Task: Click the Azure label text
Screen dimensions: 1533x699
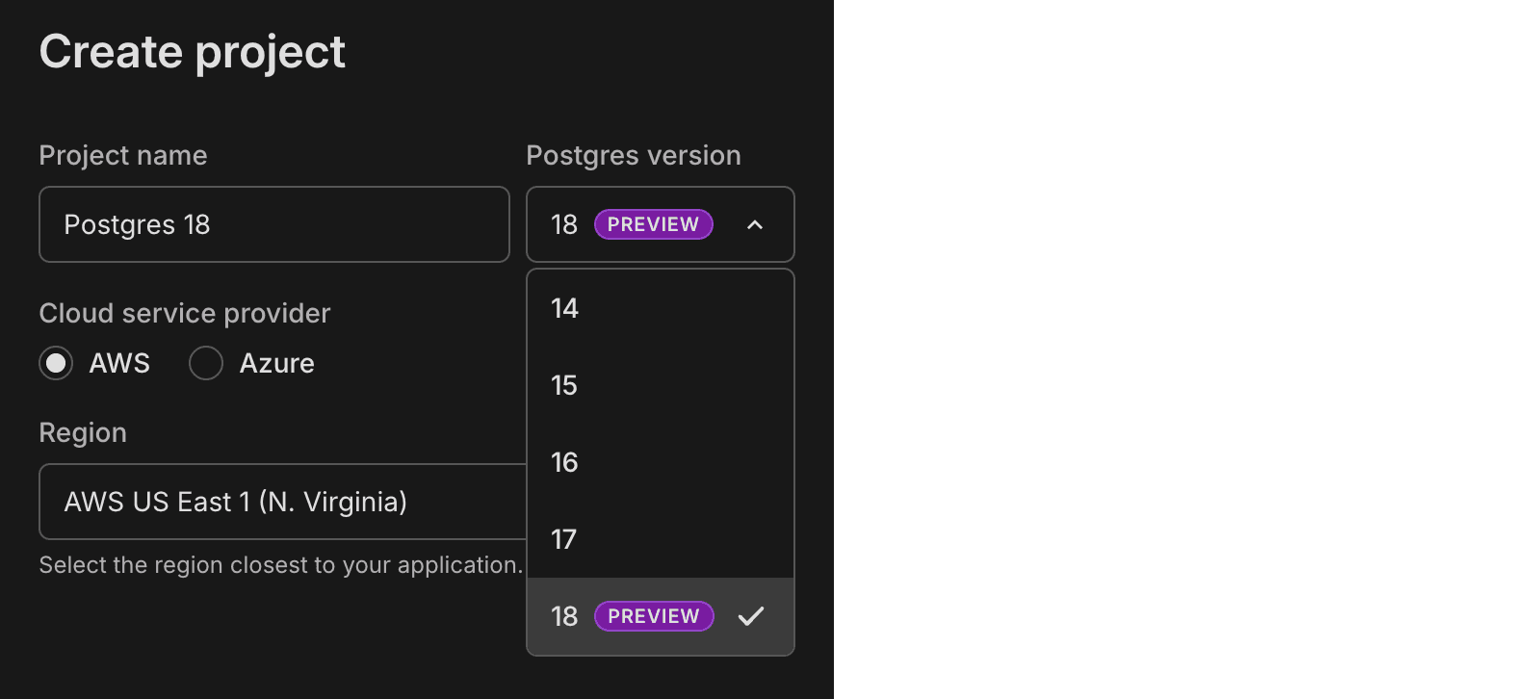Action: coord(276,363)
